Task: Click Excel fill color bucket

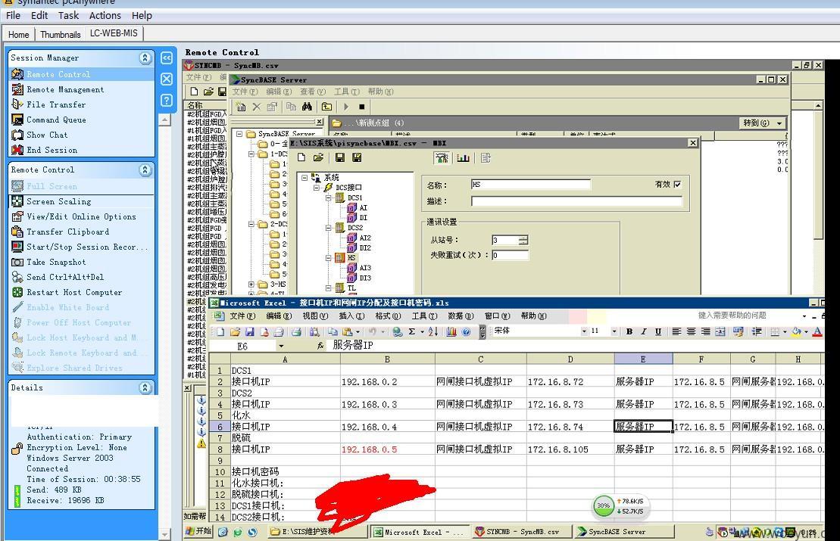Action: click(797, 331)
